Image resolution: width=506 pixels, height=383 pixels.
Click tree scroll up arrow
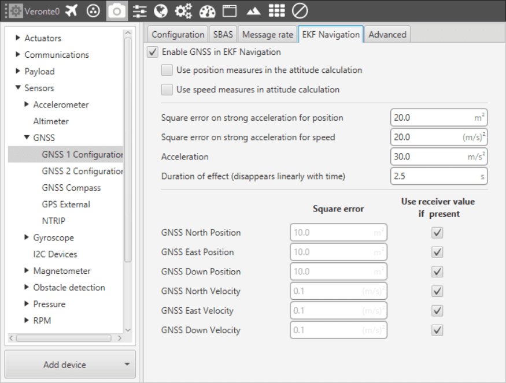128,33
